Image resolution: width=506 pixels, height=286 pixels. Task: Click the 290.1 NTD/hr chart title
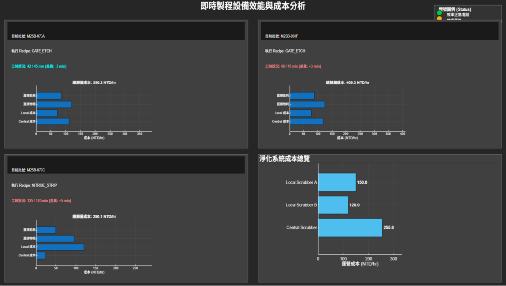94,217
